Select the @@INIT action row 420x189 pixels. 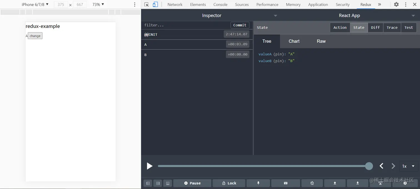(x=197, y=34)
